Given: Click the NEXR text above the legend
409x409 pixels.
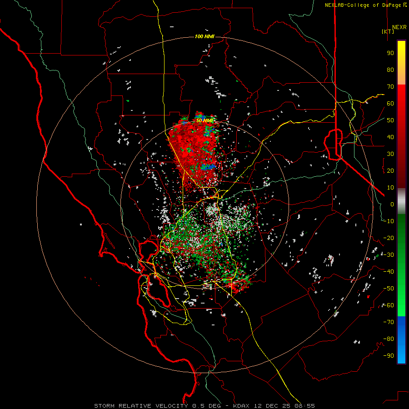Looking at the screenshot, I should (x=399, y=27).
